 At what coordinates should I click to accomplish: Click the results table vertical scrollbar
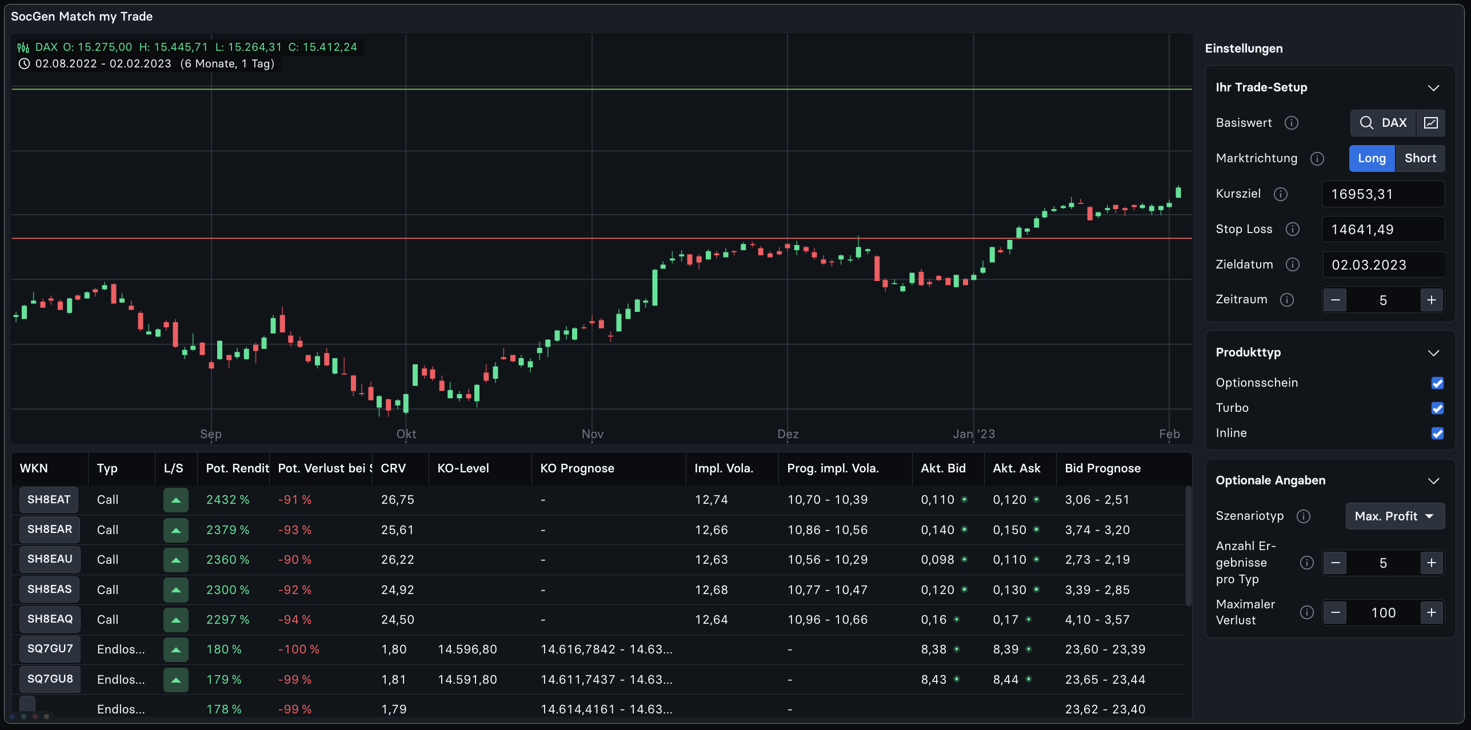[1189, 546]
